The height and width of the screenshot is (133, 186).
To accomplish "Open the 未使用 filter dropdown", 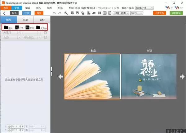I will coord(11,33).
